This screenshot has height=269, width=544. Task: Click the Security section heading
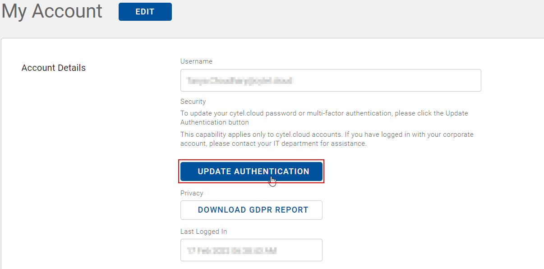(x=193, y=101)
